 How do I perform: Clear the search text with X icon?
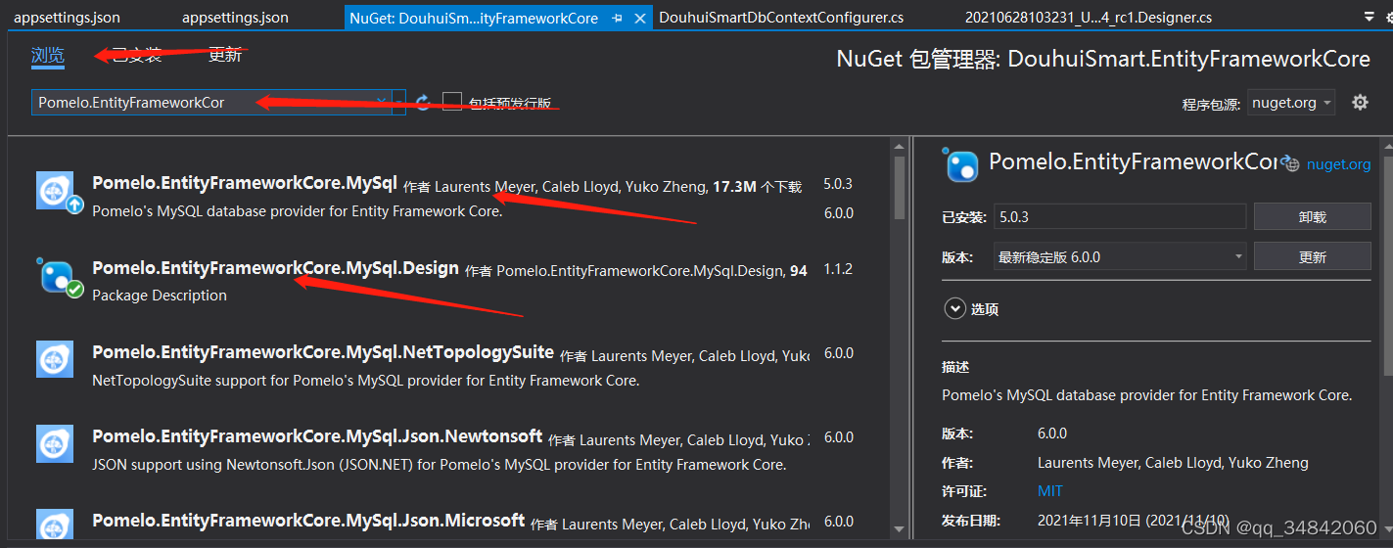click(x=381, y=102)
